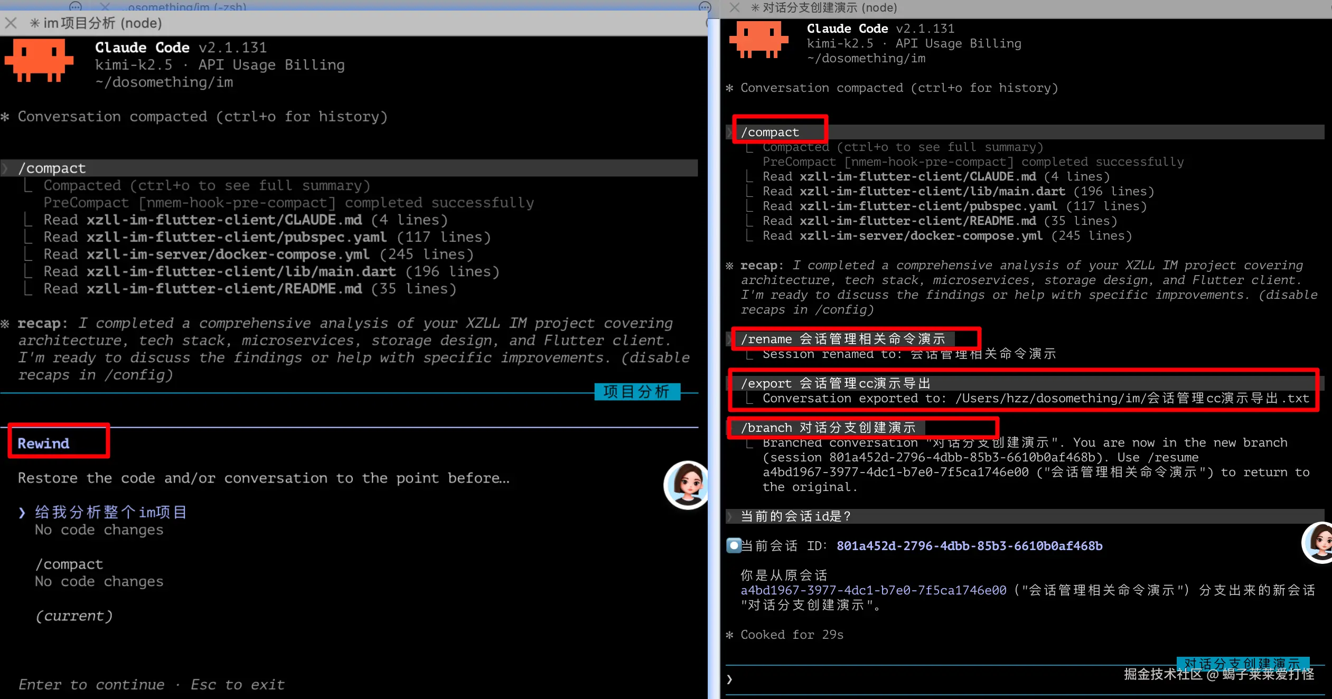Click the "当前的会话id是？" prompt row

(1025, 516)
